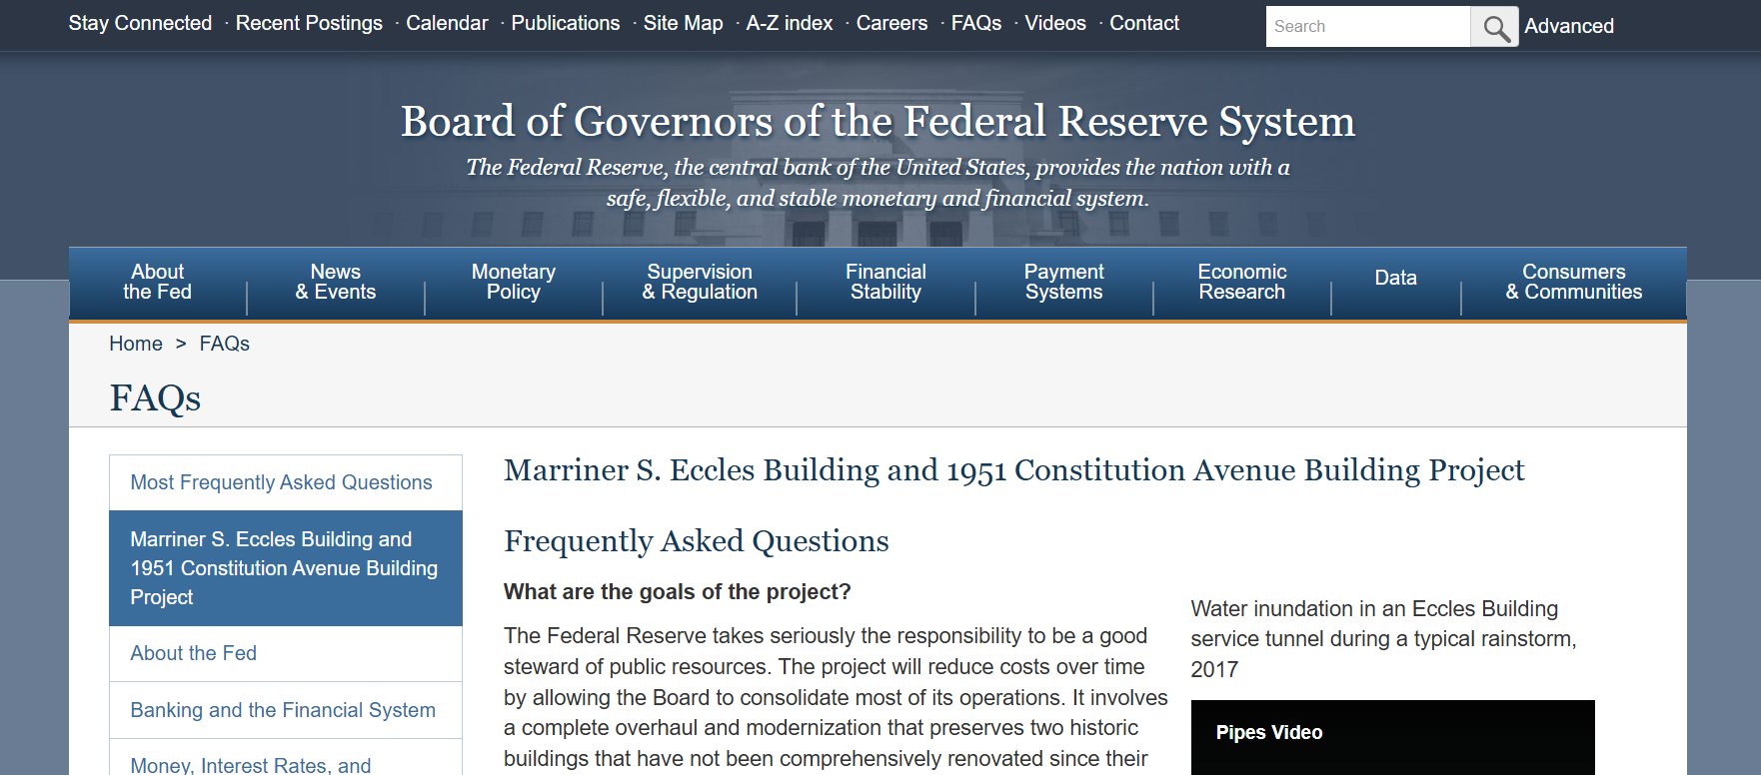Go to the Data section
1761x775 pixels.
[1395, 279]
